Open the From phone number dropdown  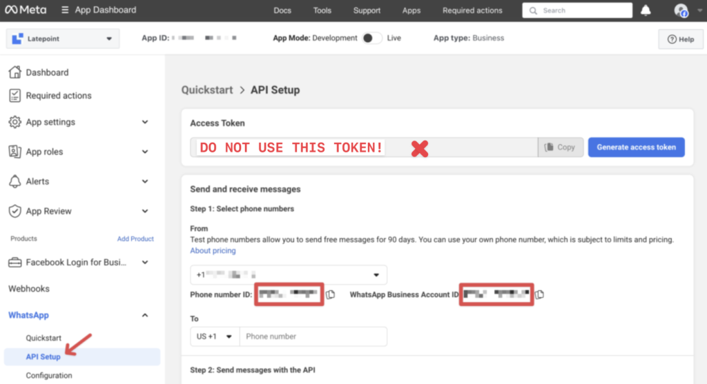[x=289, y=274]
